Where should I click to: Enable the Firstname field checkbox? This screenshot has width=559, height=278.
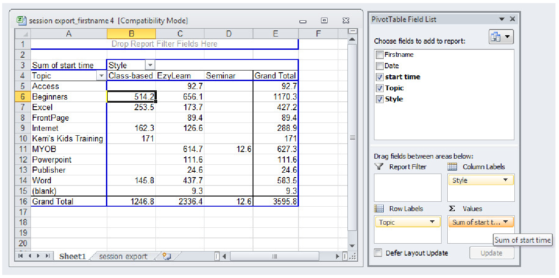[x=380, y=54]
